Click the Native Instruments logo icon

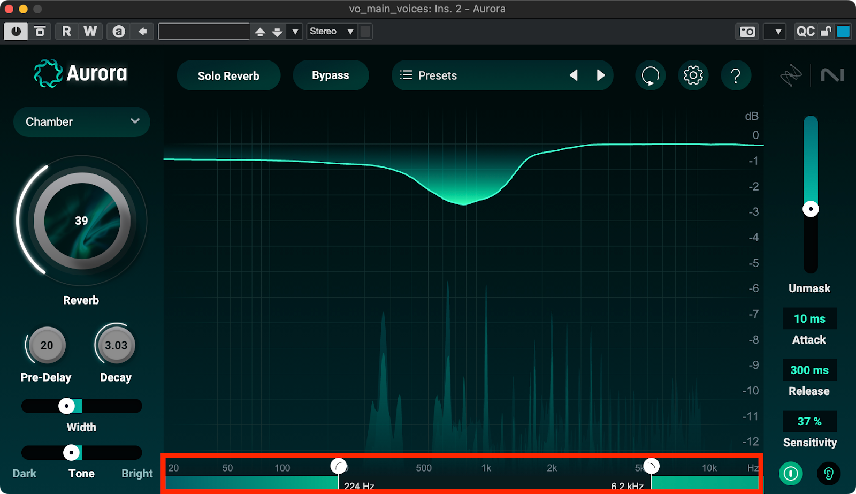(x=832, y=75)
